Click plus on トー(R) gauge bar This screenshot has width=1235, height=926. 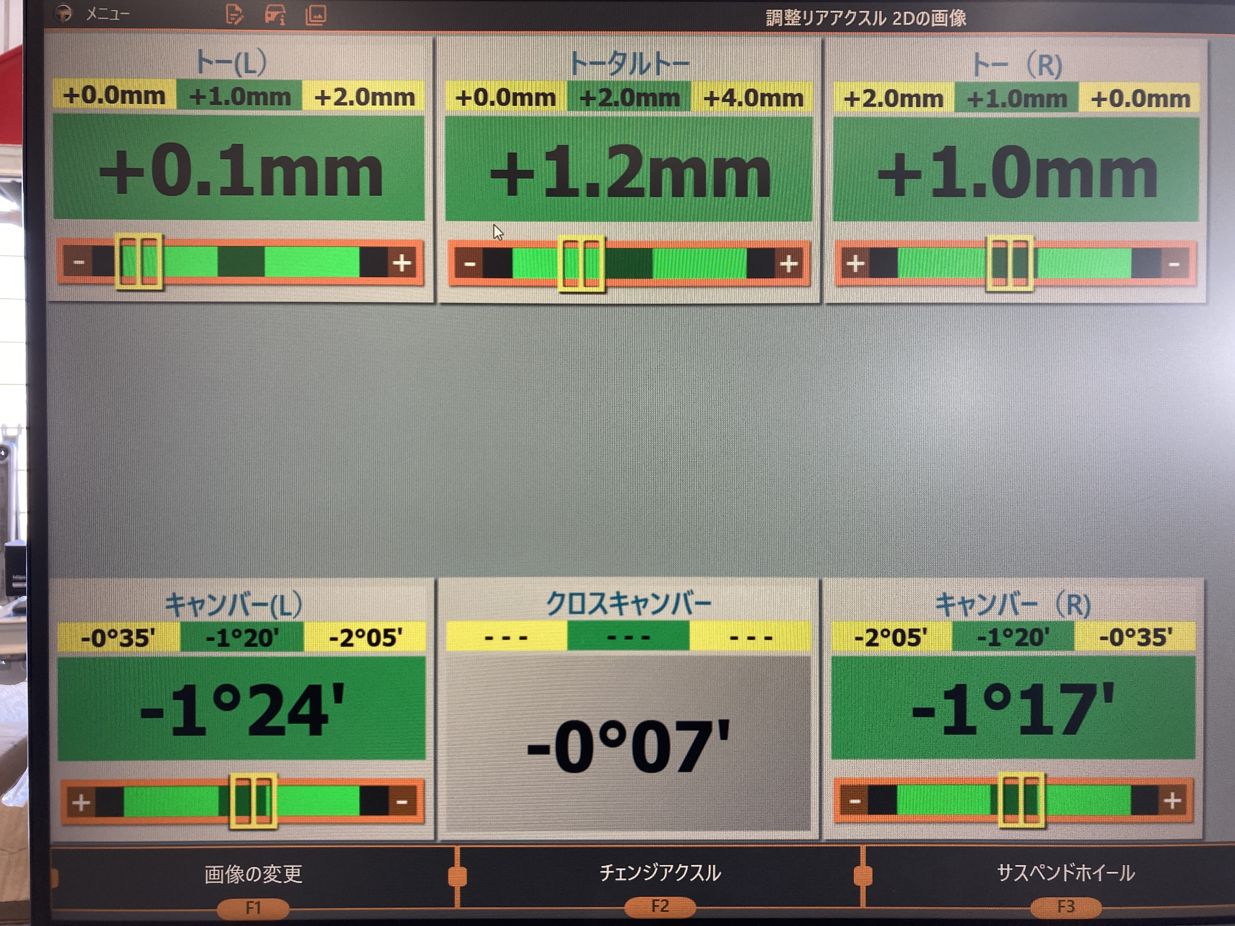pos(855,263)
